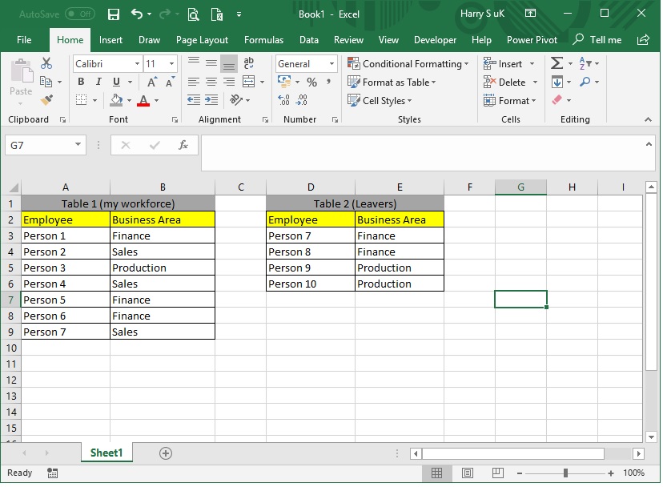Click the Copy icon

tap(46, 82)
